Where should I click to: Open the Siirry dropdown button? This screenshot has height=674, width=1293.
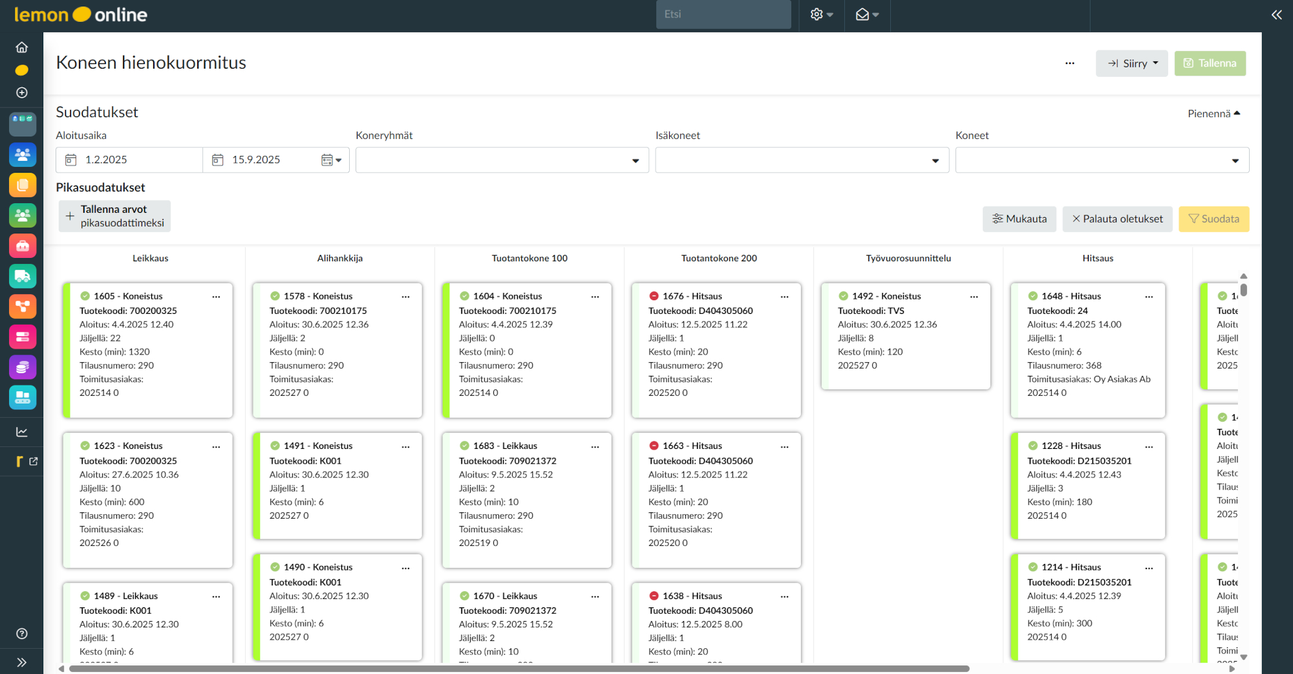tap(1131, 63)
